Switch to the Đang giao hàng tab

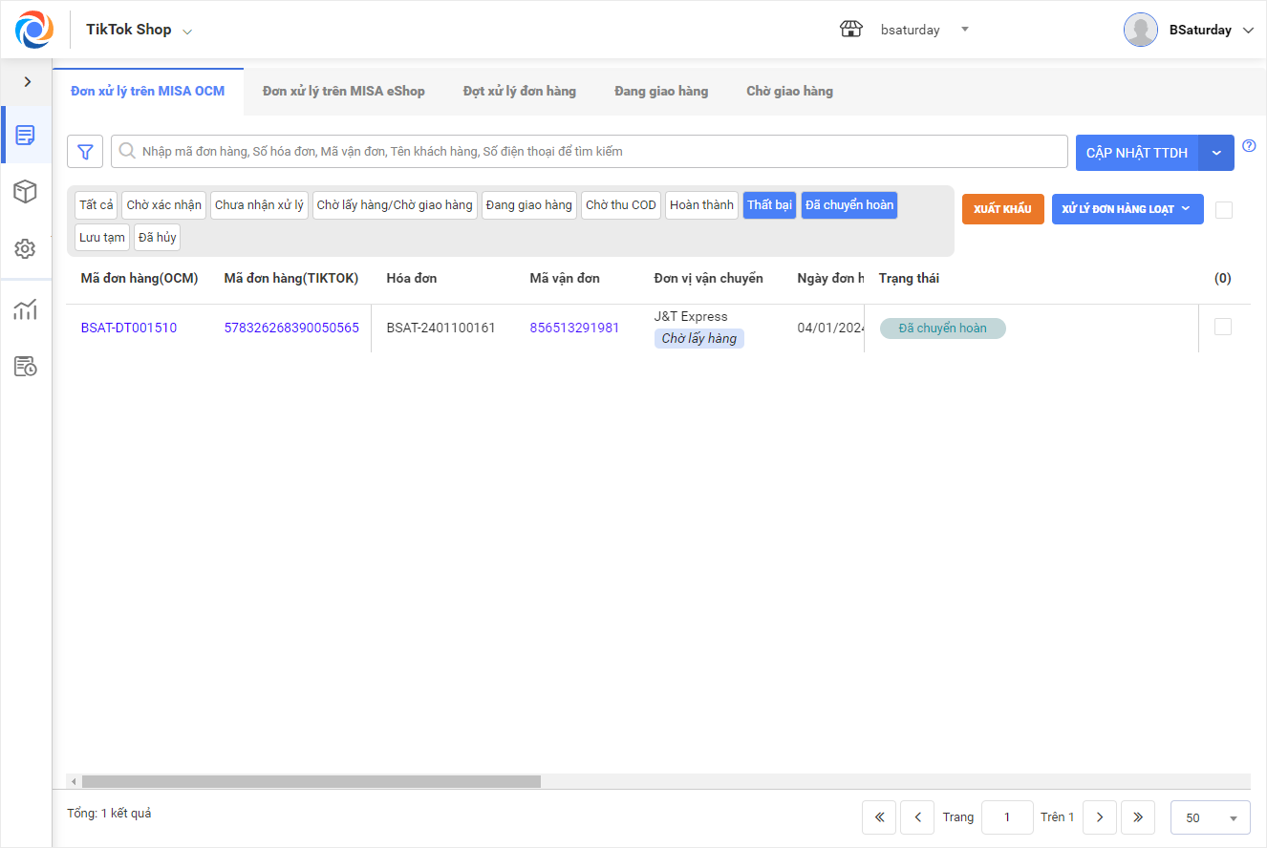pyautogui.click(x=661, y=92)
